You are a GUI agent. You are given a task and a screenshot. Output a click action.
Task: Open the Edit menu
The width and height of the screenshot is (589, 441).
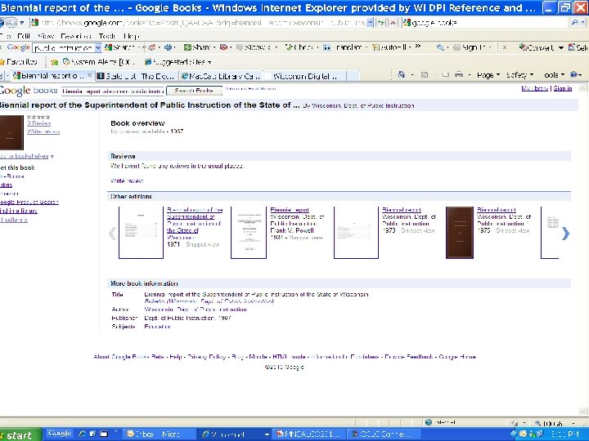24,37
